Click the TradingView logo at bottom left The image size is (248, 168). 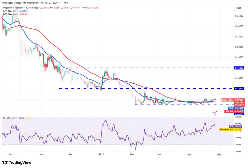(x=17, y=162)
